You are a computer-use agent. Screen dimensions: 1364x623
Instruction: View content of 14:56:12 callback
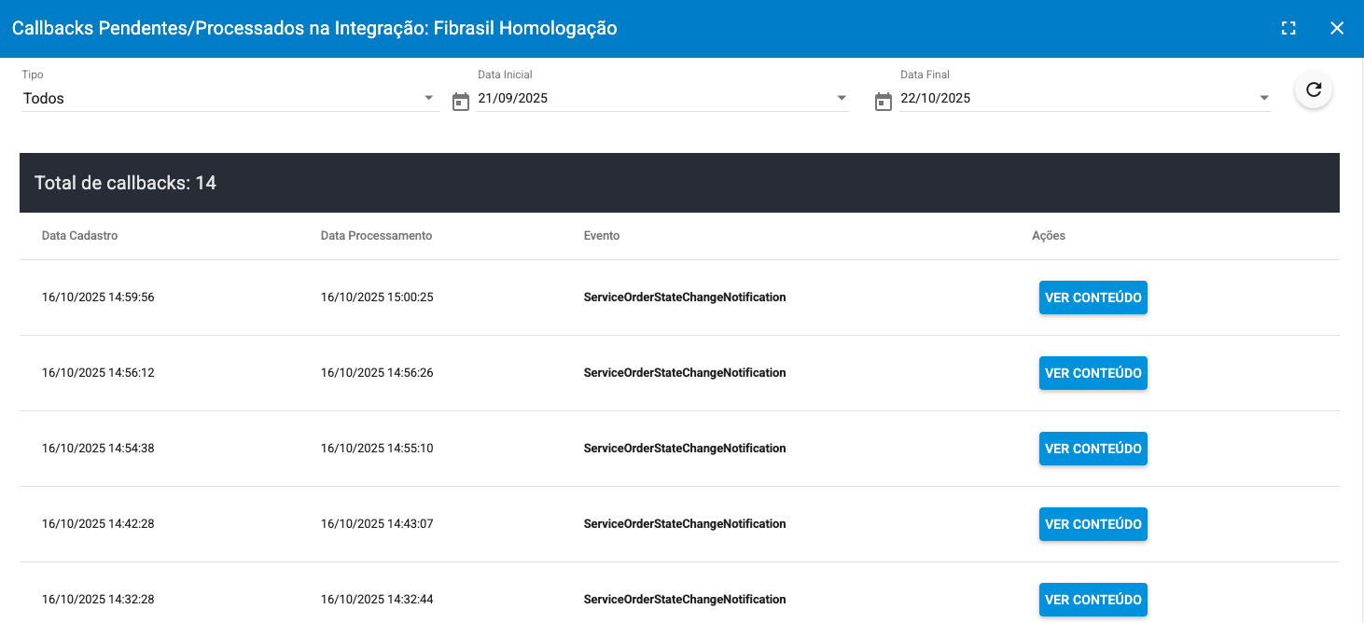pyautogui.click(x=1093, y=373)
